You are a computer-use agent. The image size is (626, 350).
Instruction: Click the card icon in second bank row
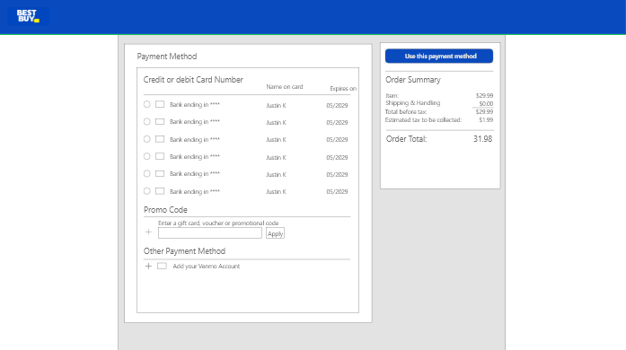point(160,121)
